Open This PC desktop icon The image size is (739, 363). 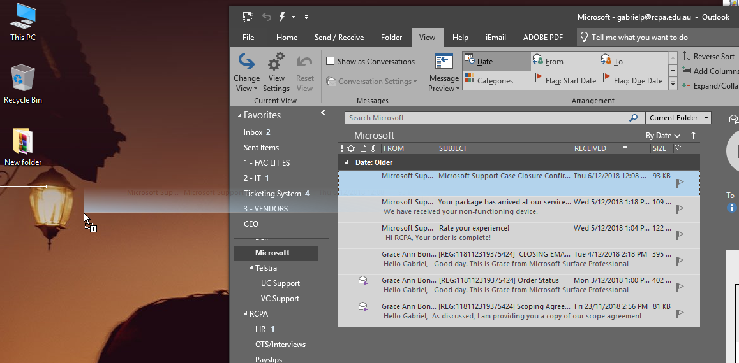[22, 22]
